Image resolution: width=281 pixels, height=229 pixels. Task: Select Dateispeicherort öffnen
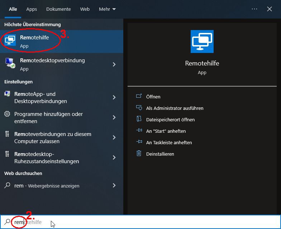tap(171, 120)
